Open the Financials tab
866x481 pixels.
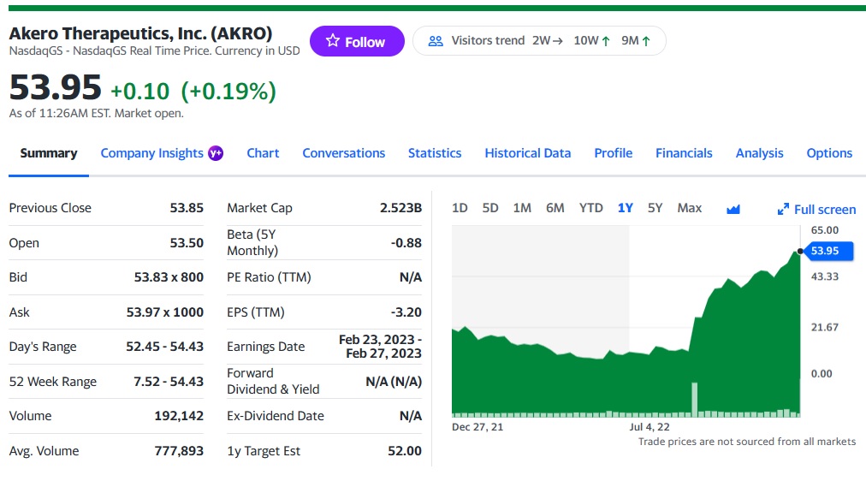684,153
